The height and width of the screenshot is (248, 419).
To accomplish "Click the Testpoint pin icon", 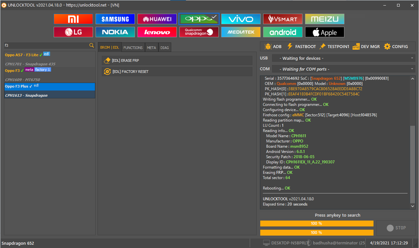I will (x=322, y=46).
